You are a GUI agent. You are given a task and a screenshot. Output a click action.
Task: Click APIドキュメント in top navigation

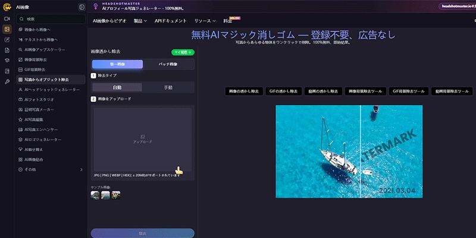click(x=171, y=21)
